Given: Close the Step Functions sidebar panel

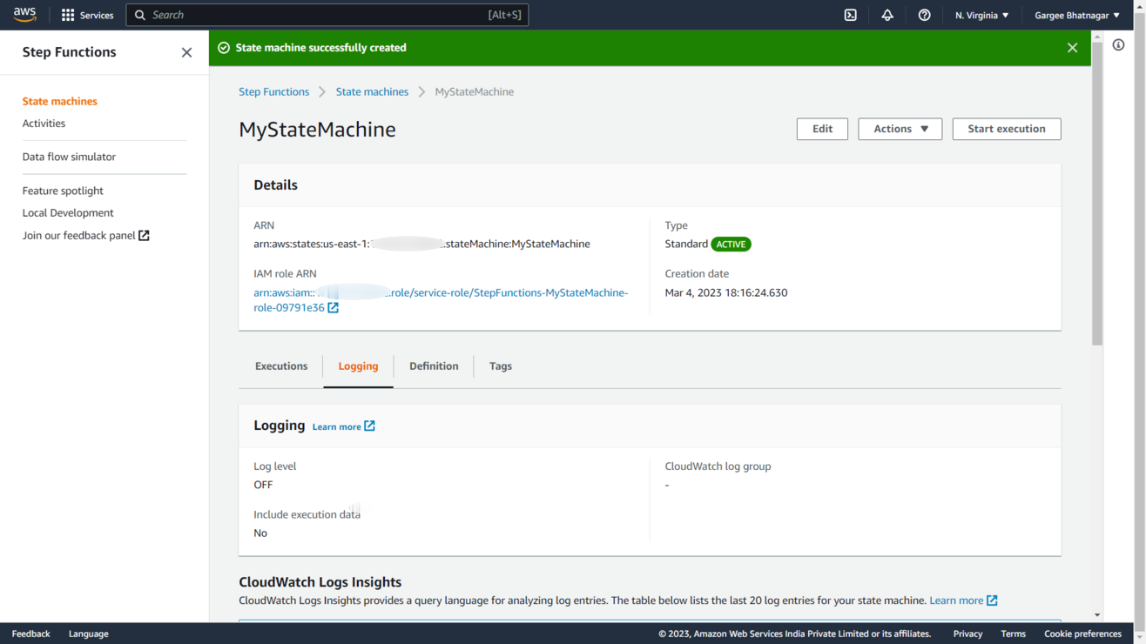Looking at the screenshot, I should point(186,52).
